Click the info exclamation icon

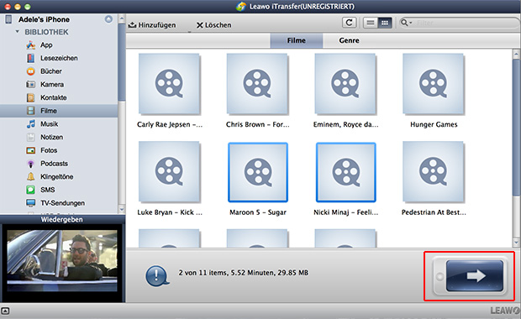pyautogui.click(x=156, y=276)
